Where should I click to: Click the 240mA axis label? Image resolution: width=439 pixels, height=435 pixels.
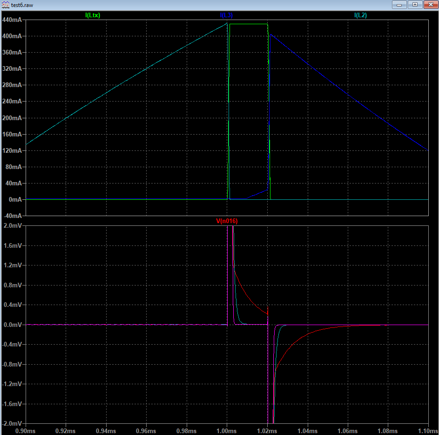tap(12, 101)
